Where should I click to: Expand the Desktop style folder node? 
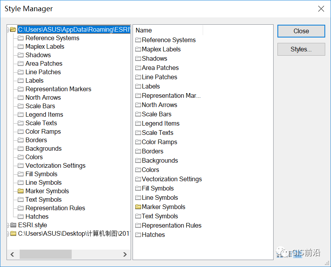pos(8,233)
